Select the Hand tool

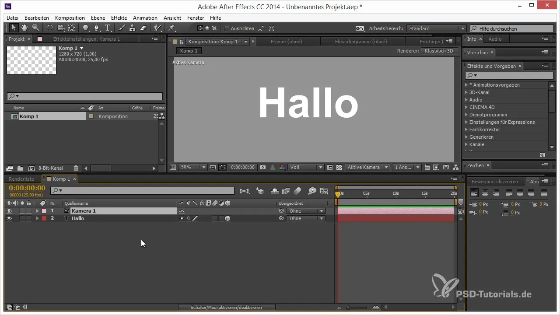(x=24, y=28)
